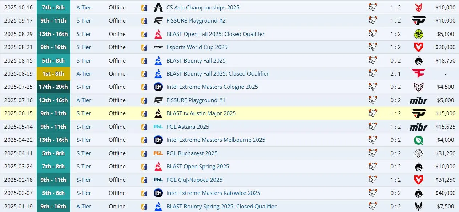Click the '5th - 6th' placement cell
The image size is (459, 212).
point(53,193)
